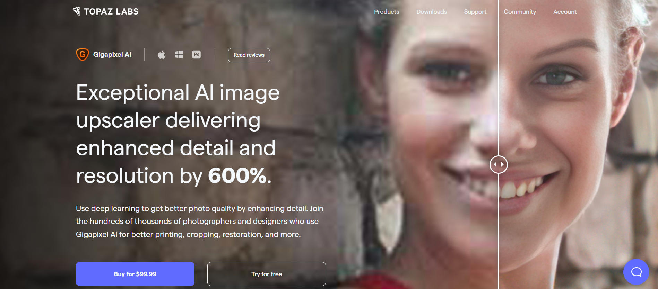Click the before/after comparison slider handle
This screenshot has height=289, width=658.
tap(499, 164)
